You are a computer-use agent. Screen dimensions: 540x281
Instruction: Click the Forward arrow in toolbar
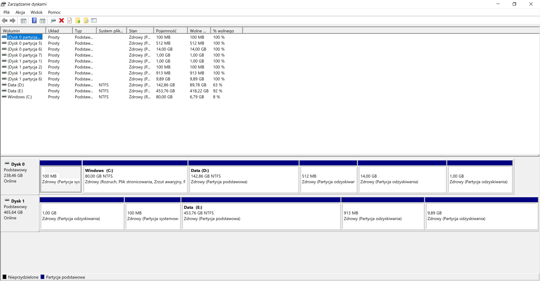coord(13,20)
